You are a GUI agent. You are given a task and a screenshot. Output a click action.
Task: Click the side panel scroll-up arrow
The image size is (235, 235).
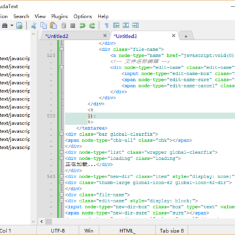[x=33, y=34]
